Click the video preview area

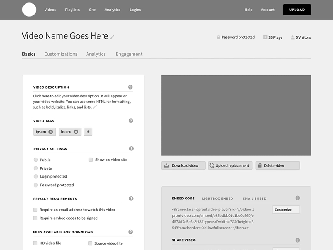236,115
